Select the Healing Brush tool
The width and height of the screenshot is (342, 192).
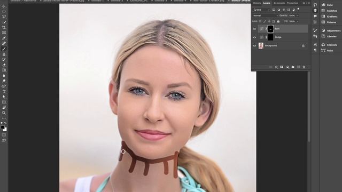[x=4, y=43]
